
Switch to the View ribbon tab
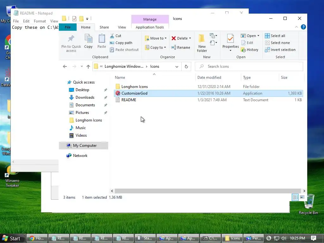(x=122, y=27)
